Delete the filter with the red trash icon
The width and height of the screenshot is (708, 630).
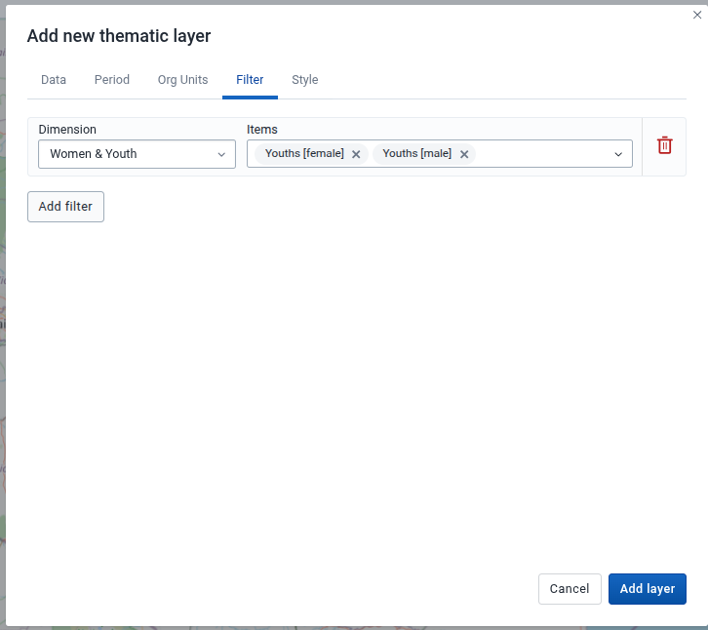(x=664, y=145)
